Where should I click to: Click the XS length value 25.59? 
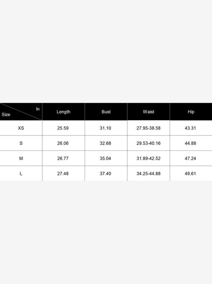[x=63, y=128]
